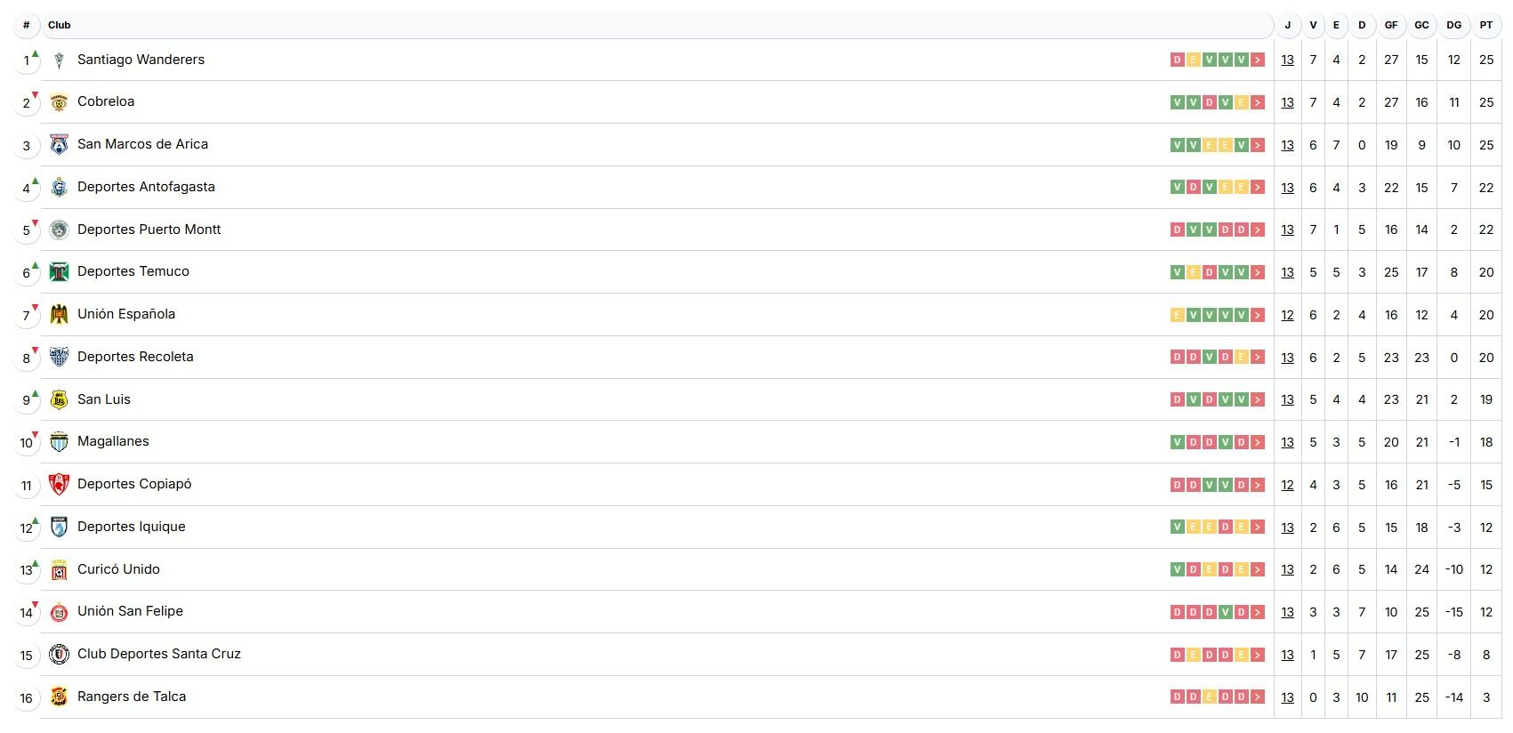Viewport: 1513px width, 733px height.
Task: Click the Cobreloa club crest icon
Action: coord(59,102)
